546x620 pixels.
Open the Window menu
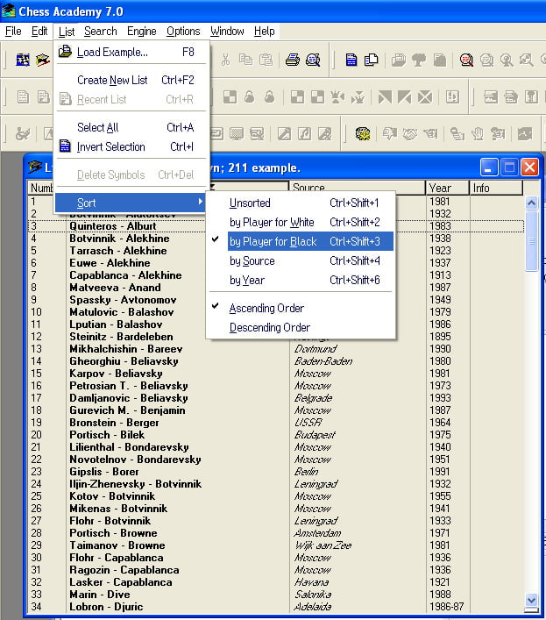tap(227, 31)
